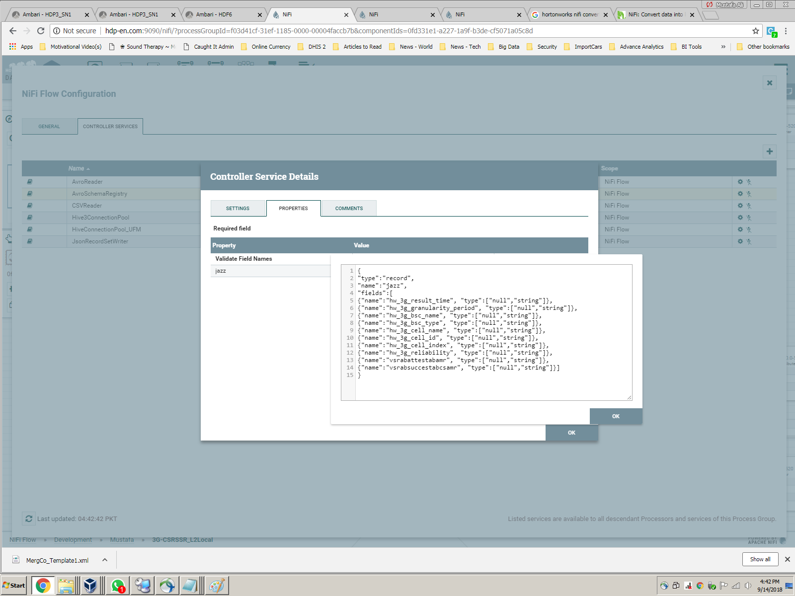Switch to the SETTINGS tab

click(x=238, y=208)
